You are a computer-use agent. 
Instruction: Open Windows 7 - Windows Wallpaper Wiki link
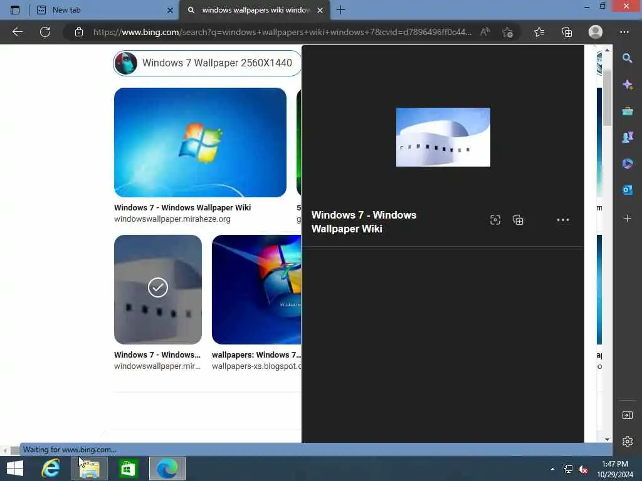pos(182,208)
